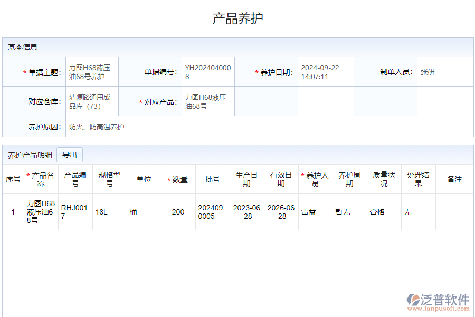Click the 泛普软件 logo icon
The width and height of the screenshot is (475, 317).
pos(413,301)
